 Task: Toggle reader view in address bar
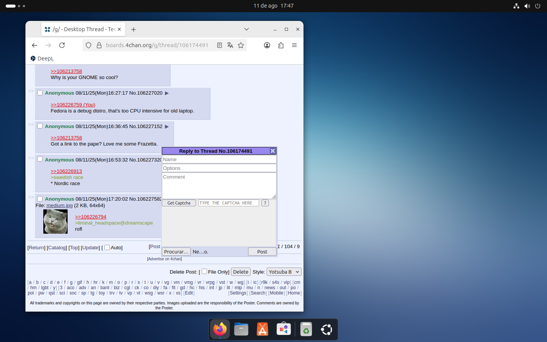(220, 45)
